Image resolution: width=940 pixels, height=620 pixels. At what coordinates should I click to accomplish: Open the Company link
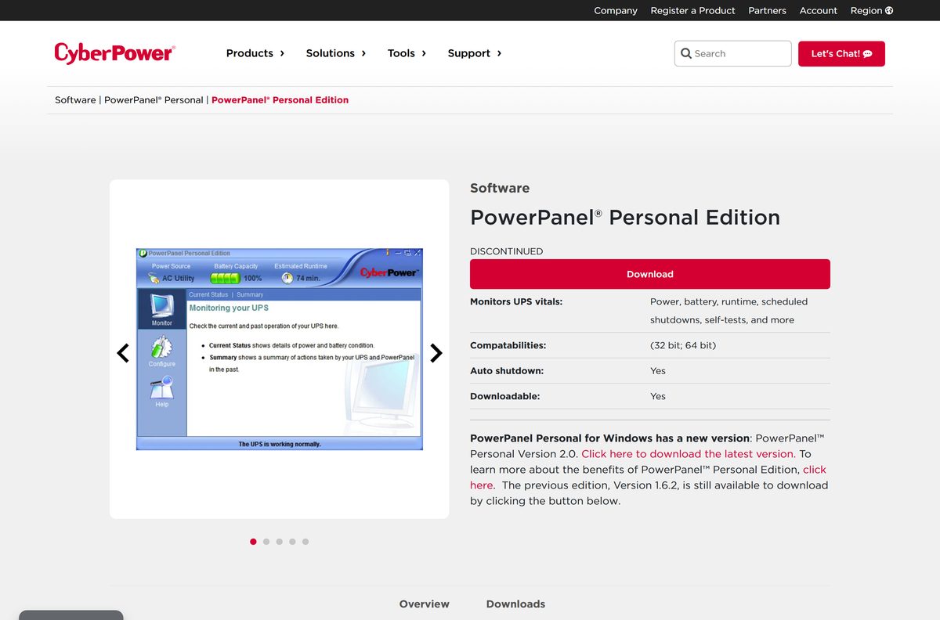[x=616, y=10]
